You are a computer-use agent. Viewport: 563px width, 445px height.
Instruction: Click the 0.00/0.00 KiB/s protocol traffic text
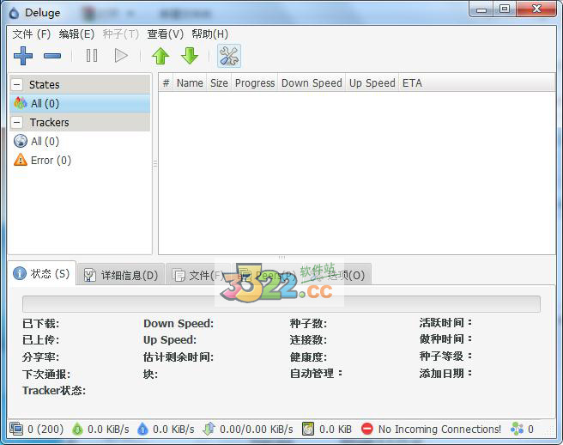[257, 430]
